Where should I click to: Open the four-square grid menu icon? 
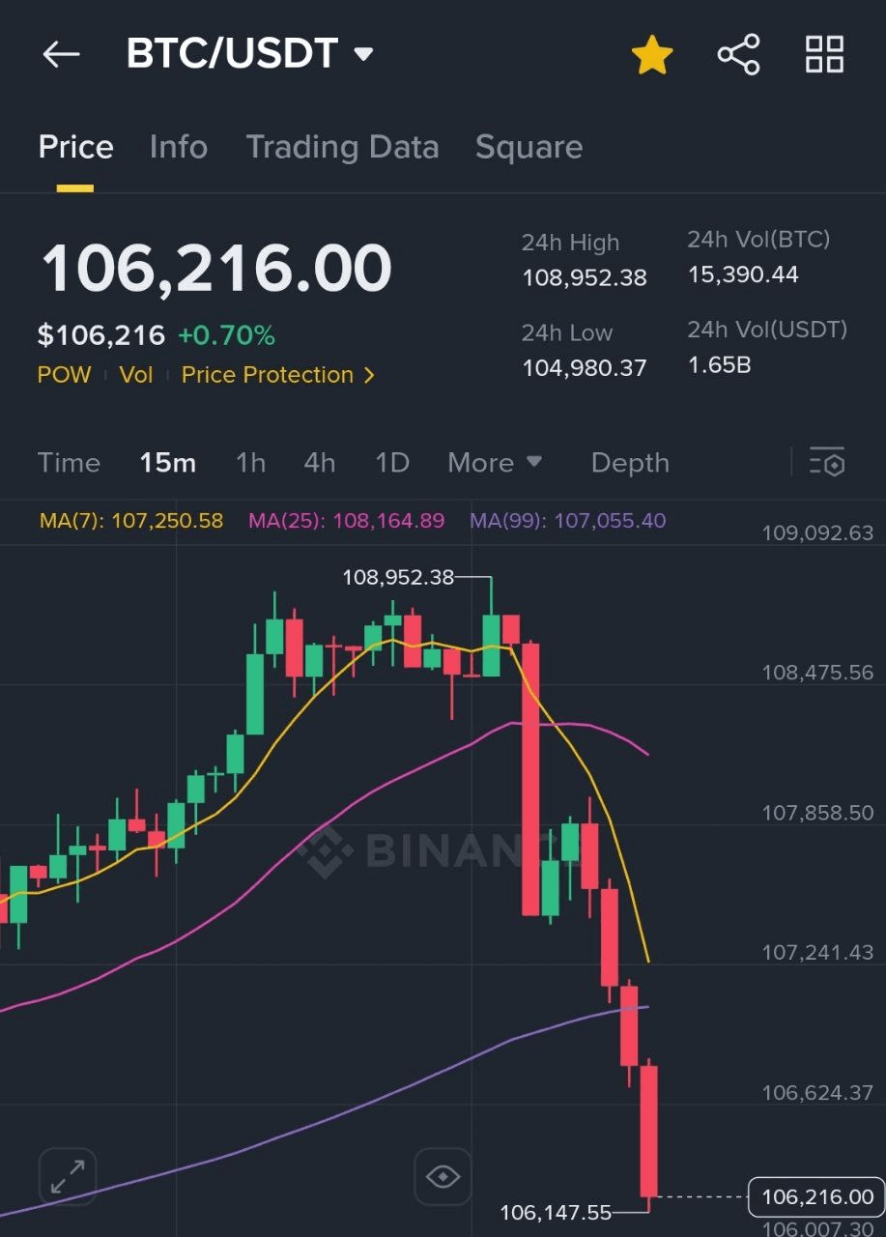click(825, 54)
